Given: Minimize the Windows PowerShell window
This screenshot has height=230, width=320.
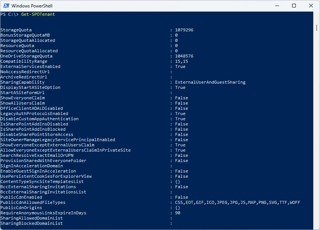Looking at the screenshot, I should pyautogui.click(x=277, y=6).
